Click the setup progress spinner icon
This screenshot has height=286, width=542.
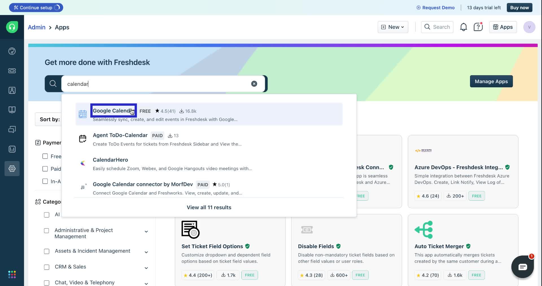pyautogui.click(x=57, y=8)
